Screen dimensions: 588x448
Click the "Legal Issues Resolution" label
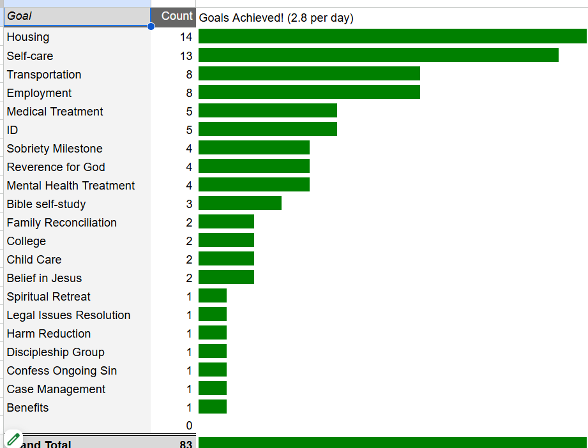[x=68, y=315]
